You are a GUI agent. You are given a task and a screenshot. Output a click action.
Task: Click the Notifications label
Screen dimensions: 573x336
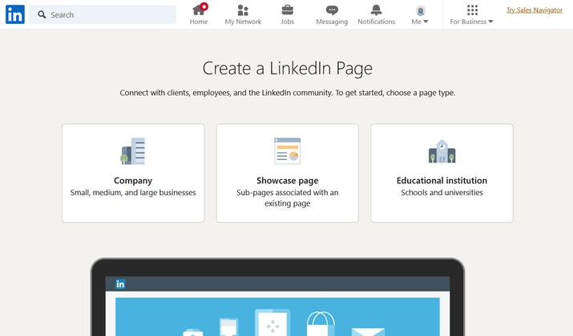pyautogui.click(x=377, y=22)
